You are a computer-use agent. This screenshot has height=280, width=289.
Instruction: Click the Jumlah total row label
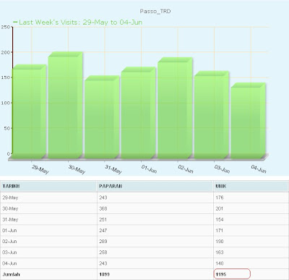tap(12, 274)
